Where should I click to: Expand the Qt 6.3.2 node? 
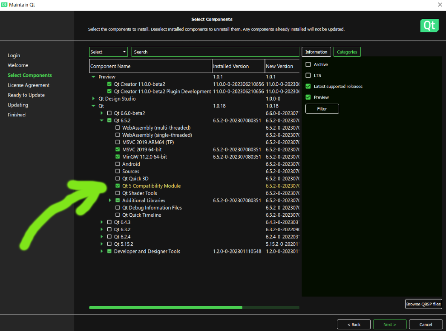tap(101, 229)
